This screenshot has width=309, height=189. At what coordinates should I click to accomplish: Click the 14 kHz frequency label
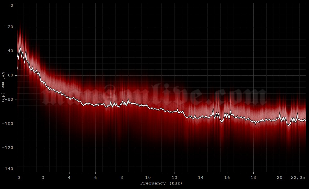(200, 177)
